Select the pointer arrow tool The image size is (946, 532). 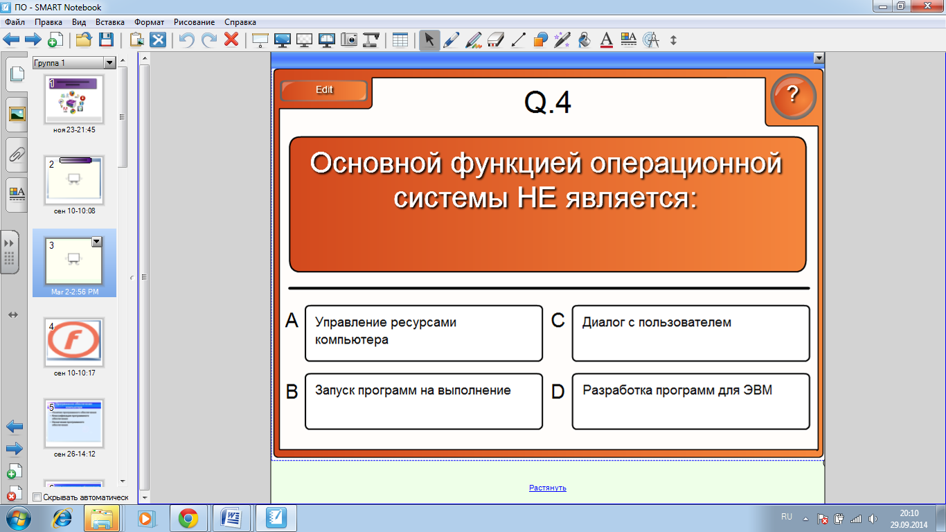[x=429, y=40]
